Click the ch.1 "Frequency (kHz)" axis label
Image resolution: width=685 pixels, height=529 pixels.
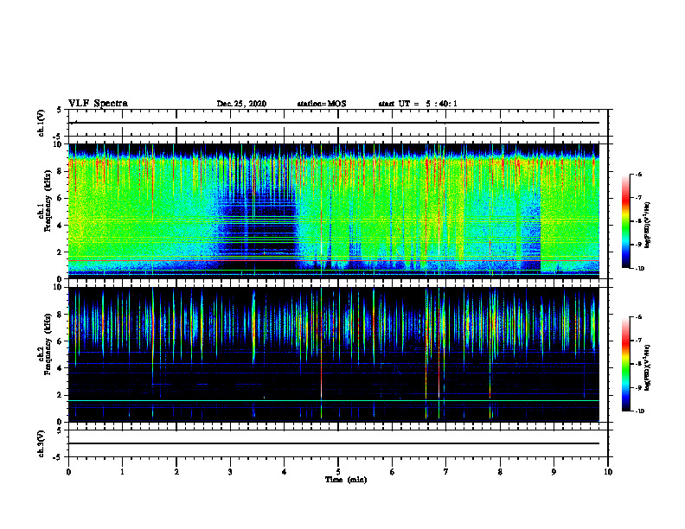point(48,201)
